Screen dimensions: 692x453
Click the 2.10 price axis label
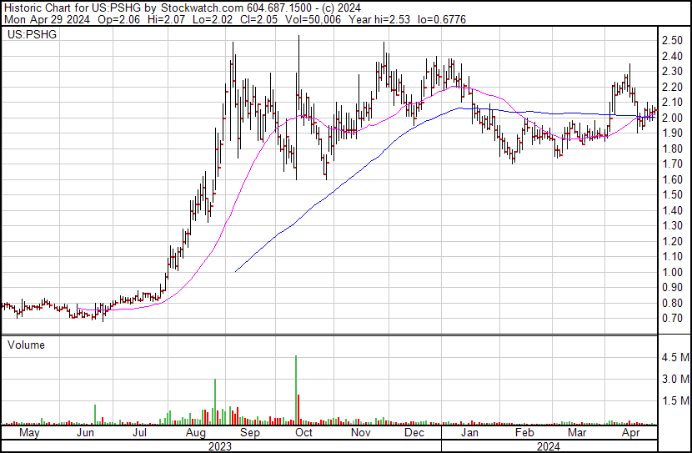pos(672,103)
